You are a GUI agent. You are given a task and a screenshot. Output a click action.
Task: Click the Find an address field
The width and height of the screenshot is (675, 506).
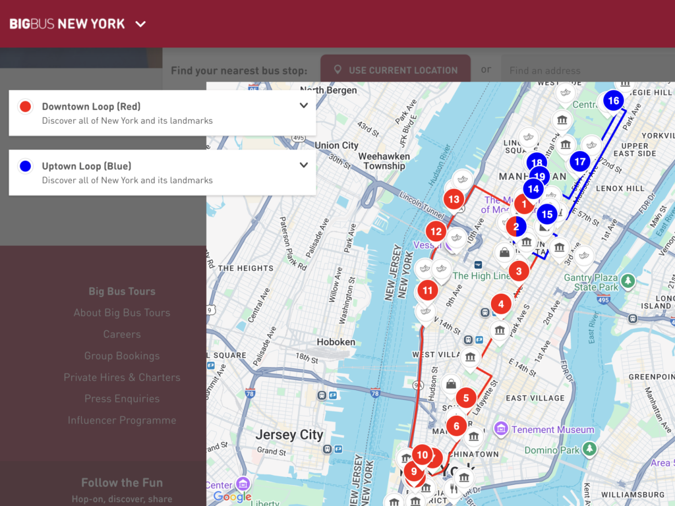587,70
